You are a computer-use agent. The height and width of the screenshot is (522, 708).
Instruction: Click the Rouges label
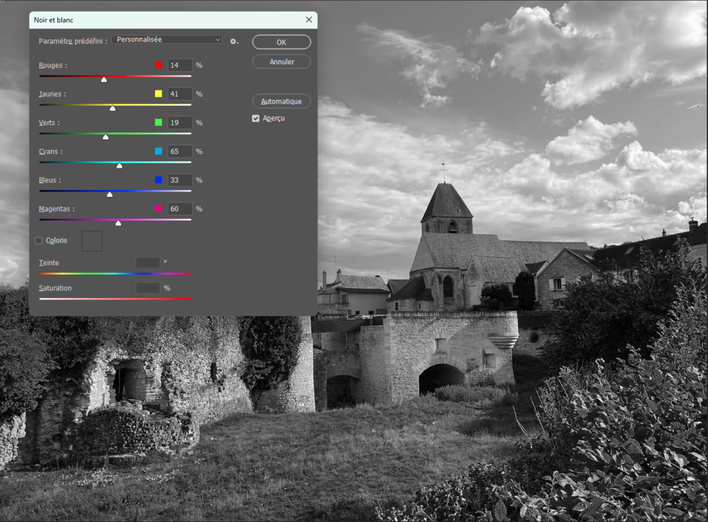53,66
